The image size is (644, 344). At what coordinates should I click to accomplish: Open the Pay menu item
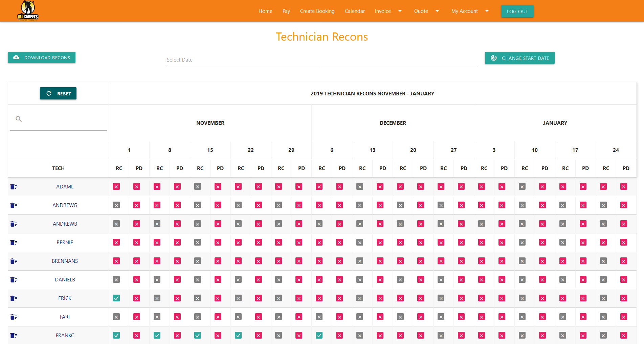[286, 11]
